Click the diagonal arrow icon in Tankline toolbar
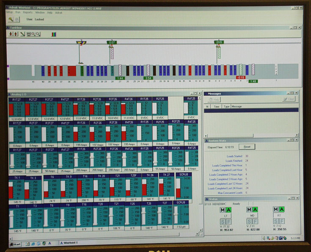This screenshot has width=311, height=252. [22, 34]
